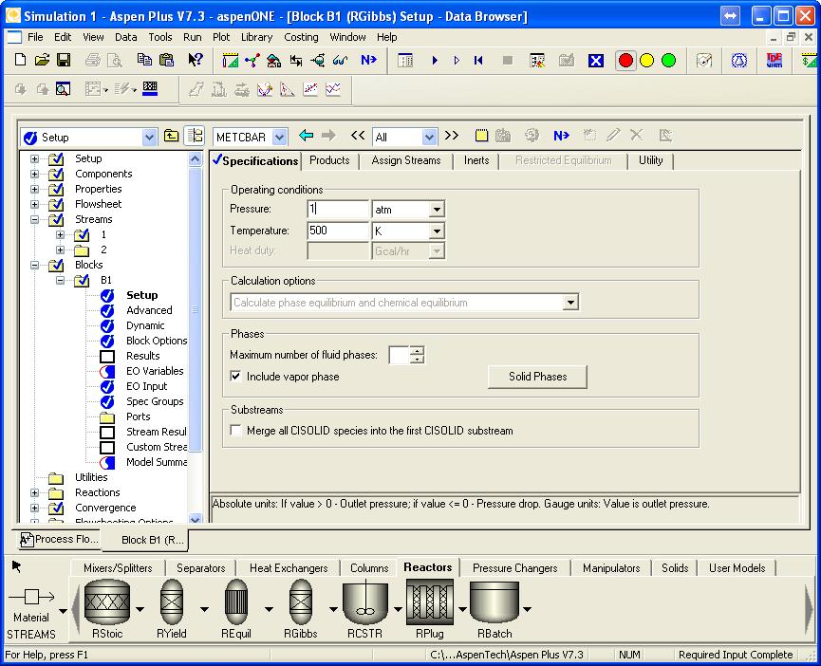Click the What's This help icon
Viewport: 821px width, 666px height.
point(196,60)
